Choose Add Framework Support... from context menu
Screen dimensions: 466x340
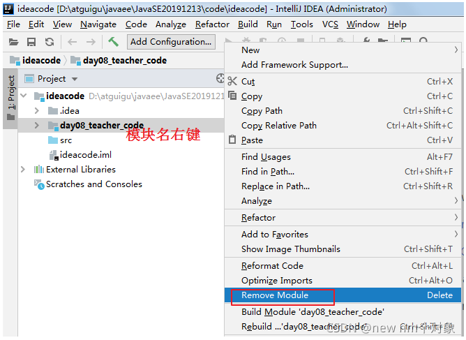343,65
